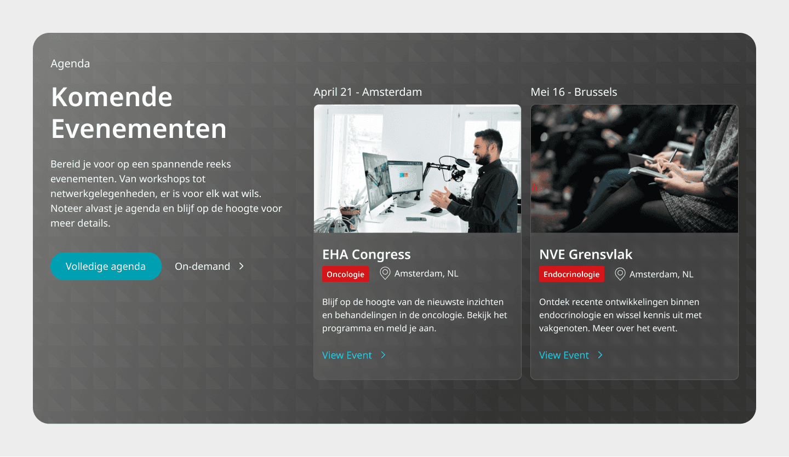This screenshot has width=789, height=457.
Task: Open the Volledige agenda
Action: pyautogui.click(x=106, y=266)
